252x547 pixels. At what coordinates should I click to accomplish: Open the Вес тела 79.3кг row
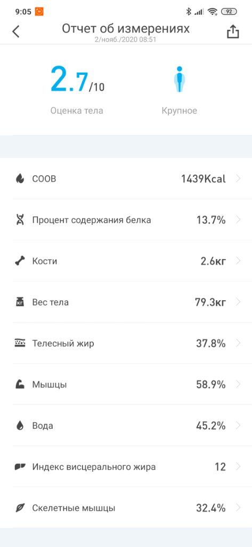[x=126, y=302]
